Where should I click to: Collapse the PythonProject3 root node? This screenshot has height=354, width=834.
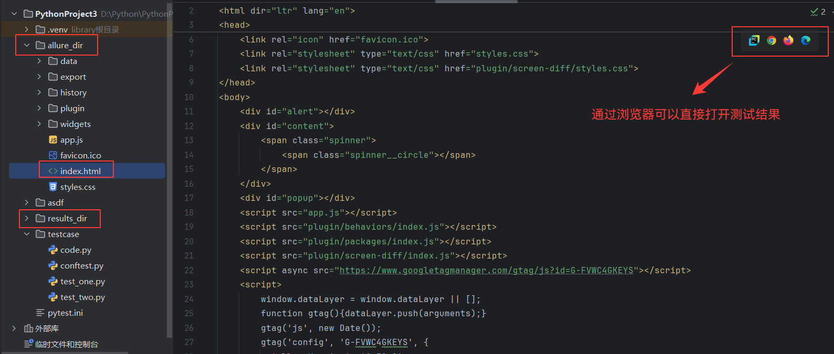(x=14, y=14)
